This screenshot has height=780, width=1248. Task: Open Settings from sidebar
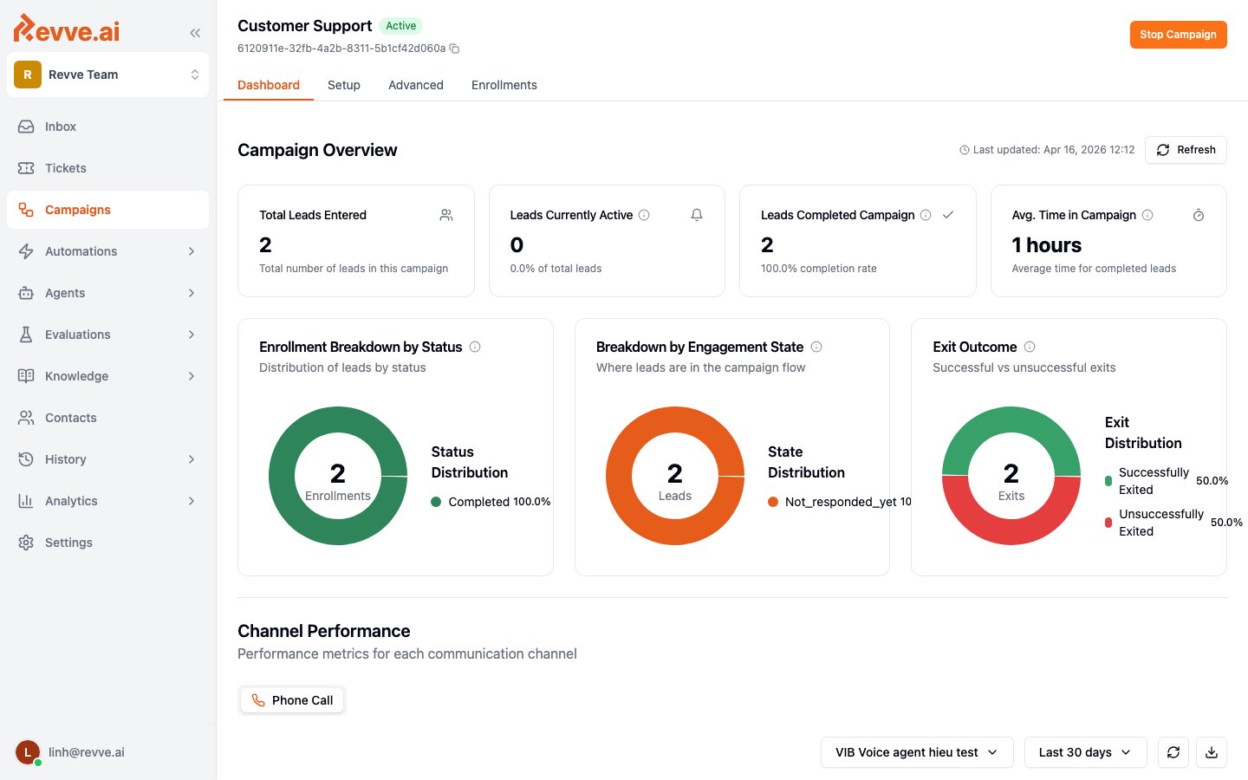click(x=107, y=543)
